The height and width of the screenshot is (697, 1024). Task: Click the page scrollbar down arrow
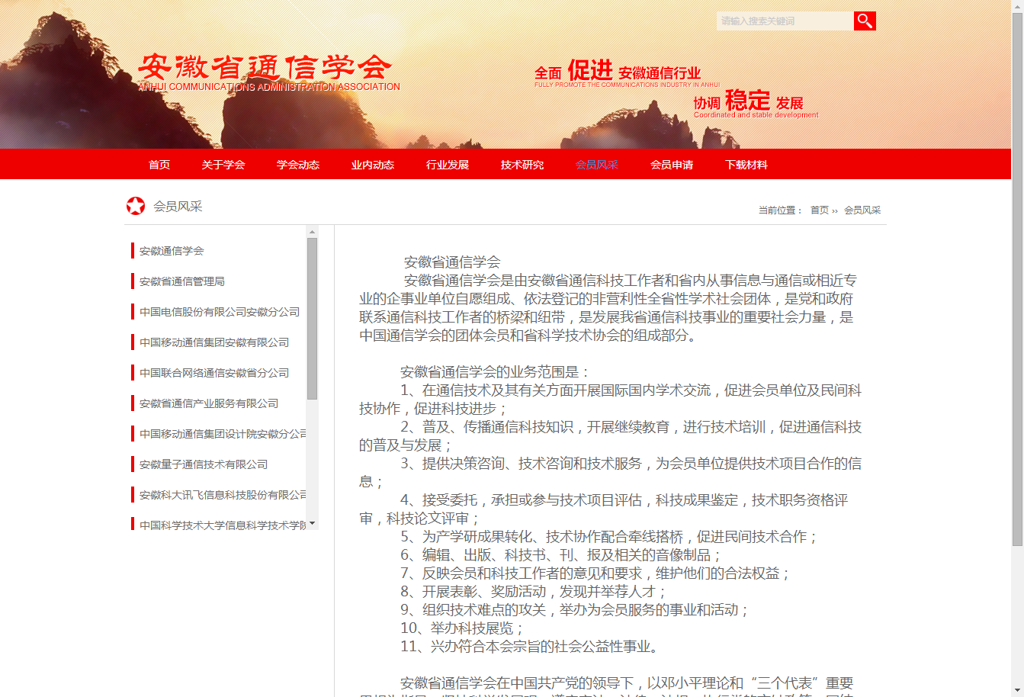tap(1017, 690)
